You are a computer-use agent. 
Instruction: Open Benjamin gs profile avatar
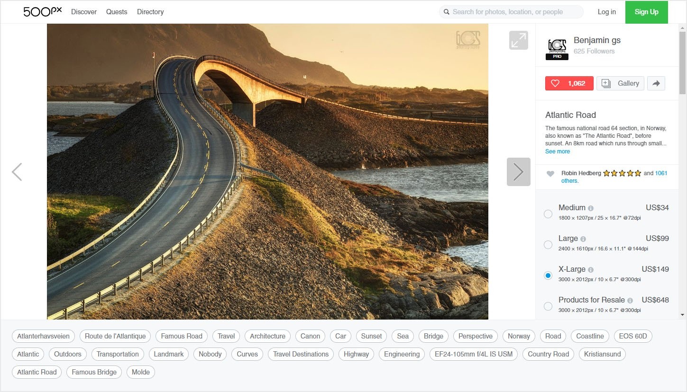[557, 48]
